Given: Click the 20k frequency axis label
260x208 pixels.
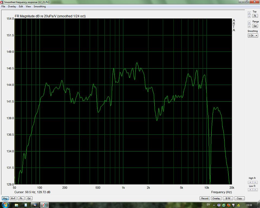Looking at the screenshot, I should point(232,188).
